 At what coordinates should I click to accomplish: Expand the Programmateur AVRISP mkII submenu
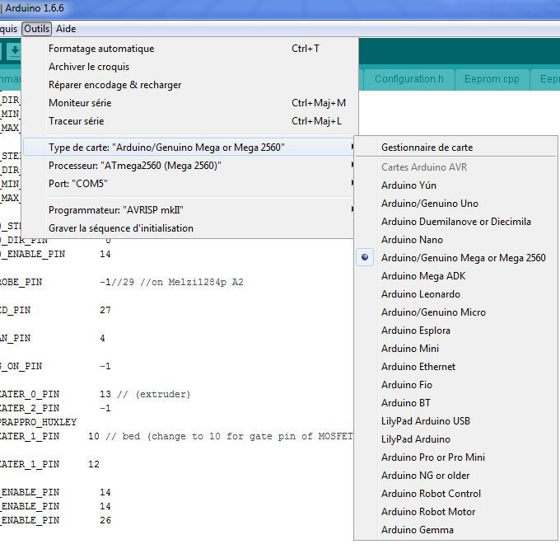[x=189, y=210]
